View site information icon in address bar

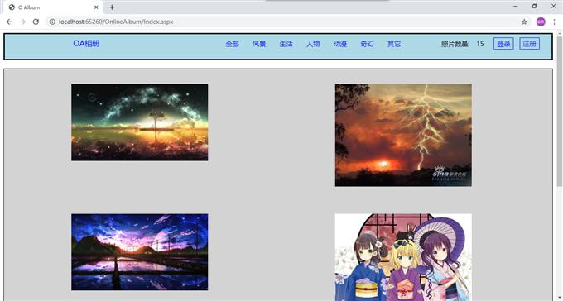tap(52, 21)
